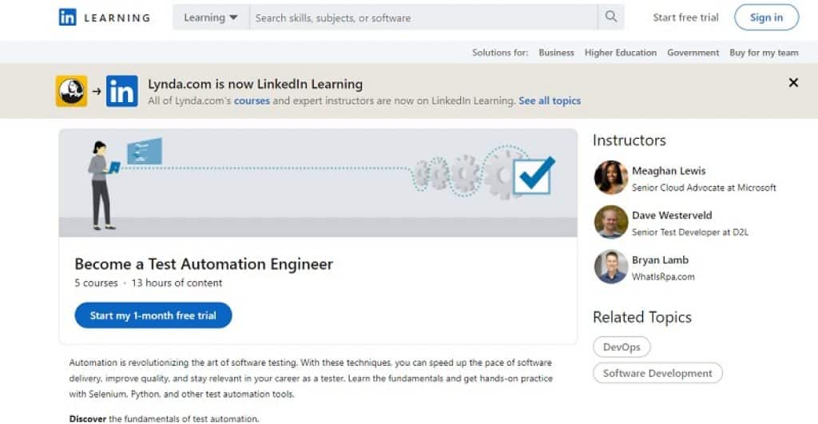Start my 1-month free trial

[x=153, y=315]
